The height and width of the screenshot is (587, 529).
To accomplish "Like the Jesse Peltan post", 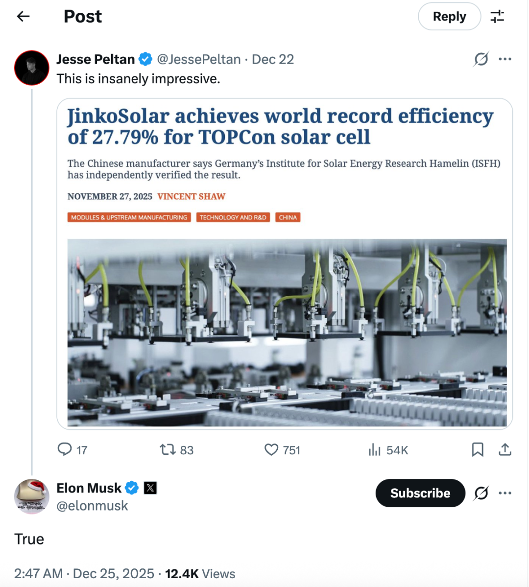I will tap(271, 449).
